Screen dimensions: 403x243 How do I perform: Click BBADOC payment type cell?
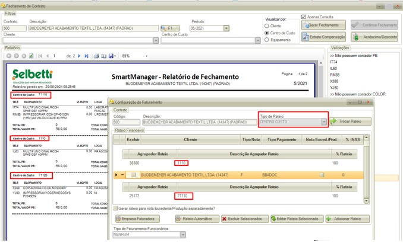pos(270,175)
